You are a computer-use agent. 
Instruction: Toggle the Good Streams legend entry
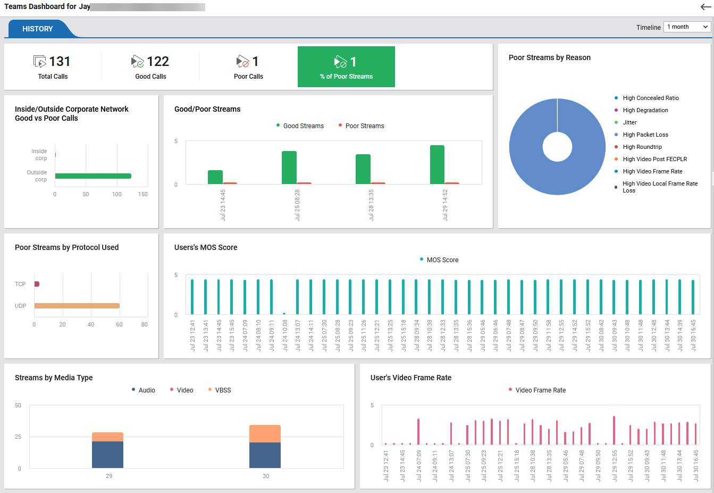pyautogui.click(x=301, y=126)
